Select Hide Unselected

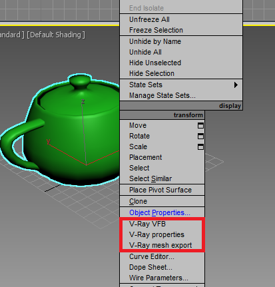181,63
